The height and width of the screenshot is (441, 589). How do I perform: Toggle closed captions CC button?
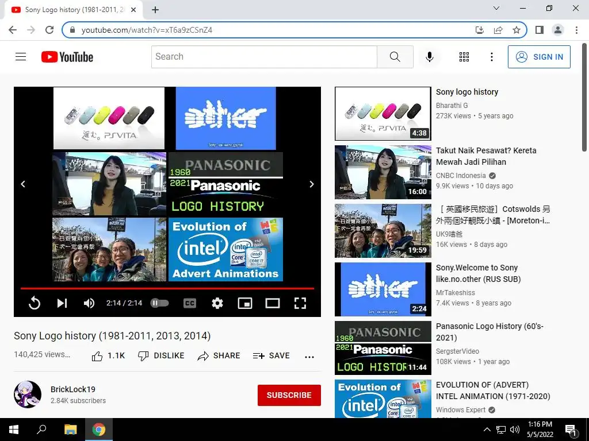[x=190, y=303]
